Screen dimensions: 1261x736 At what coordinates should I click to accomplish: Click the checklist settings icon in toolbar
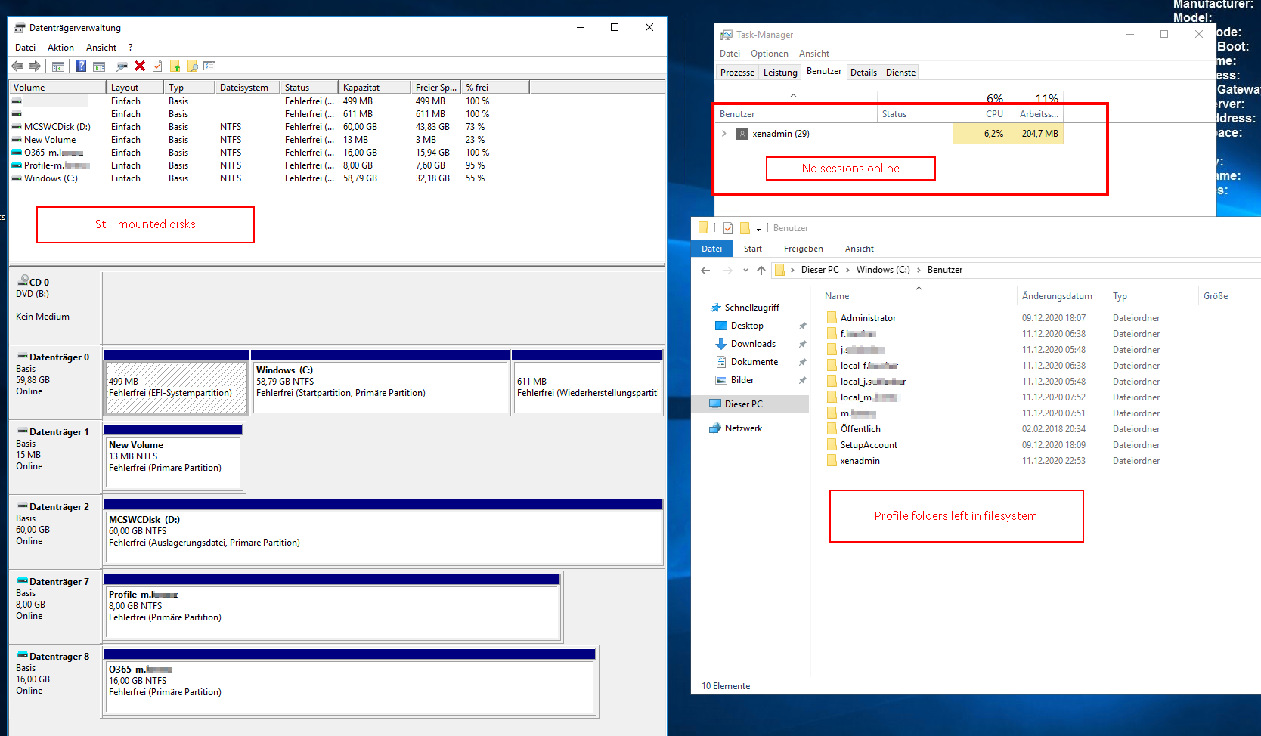(209, 66)
